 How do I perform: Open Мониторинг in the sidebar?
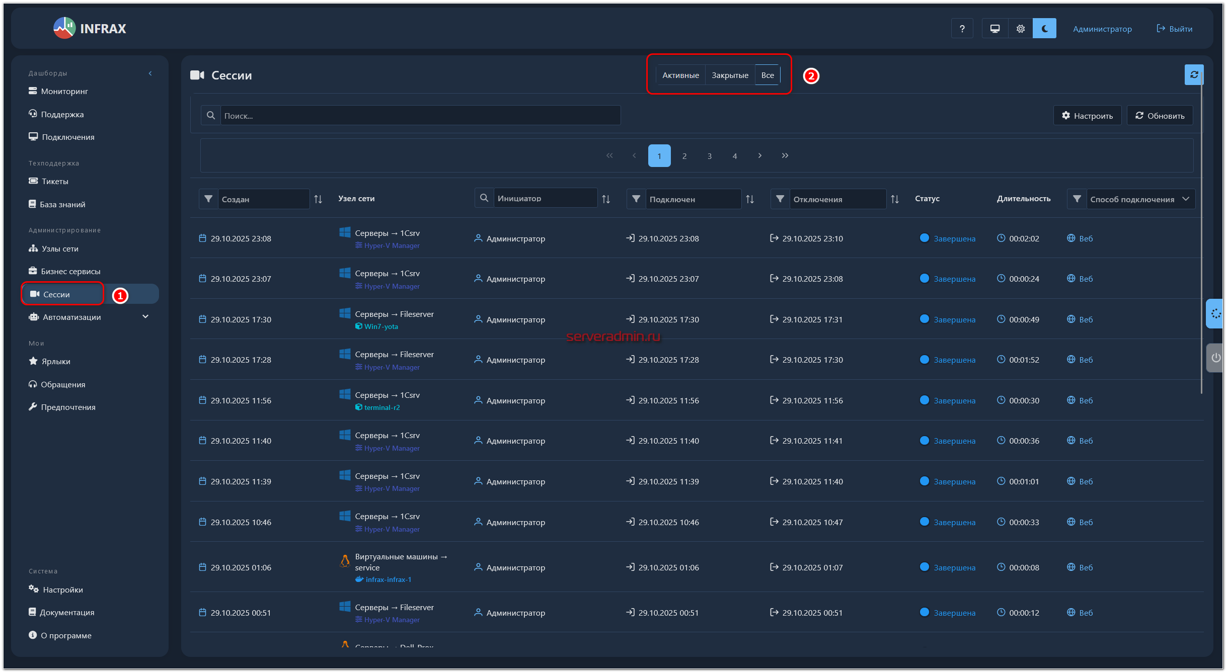(x=64, y=92)
